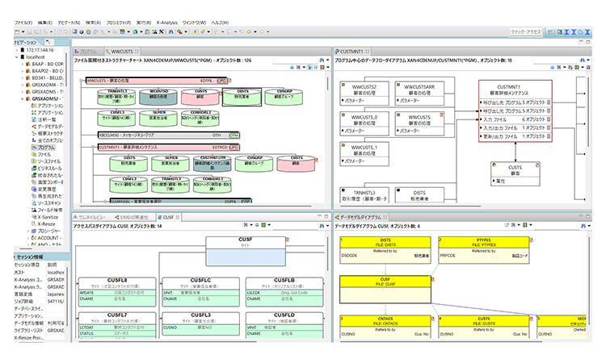Expand the 172.17.144.16 server node
This screenshot has width=606, height=363.
[19, 50]
